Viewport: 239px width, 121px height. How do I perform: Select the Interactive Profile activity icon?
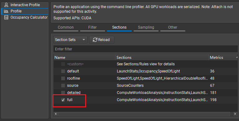(6, 5)
